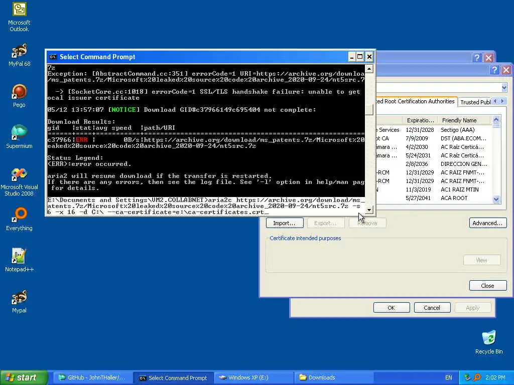Activate Select Command Prompt taskbar button
This screenshot has height=385, width=514.
[174, 377]
